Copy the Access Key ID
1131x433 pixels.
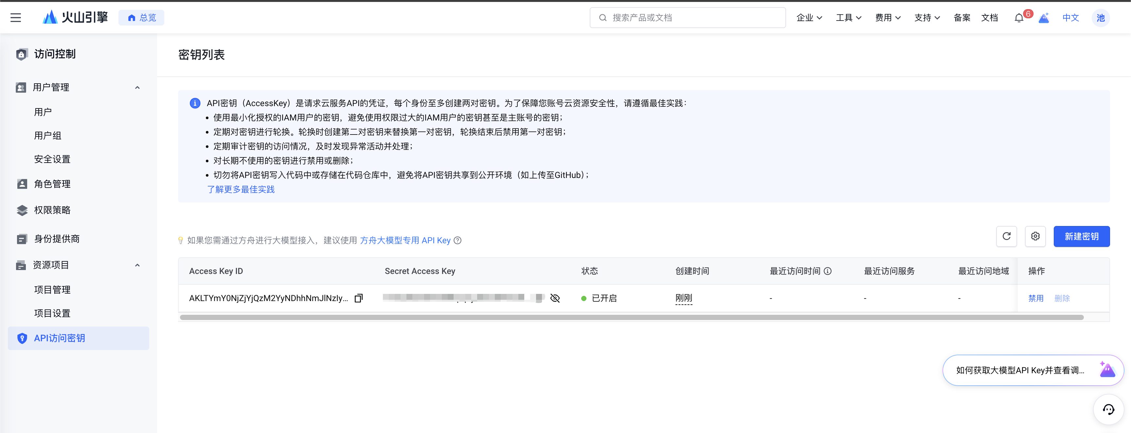pyautogui.click(x=359, y=298)
